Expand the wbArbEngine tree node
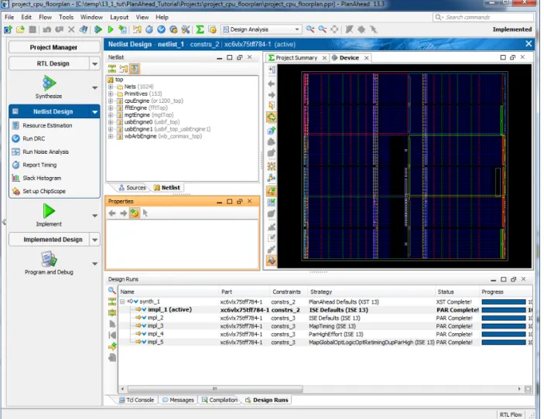 [x=111, y=136]
